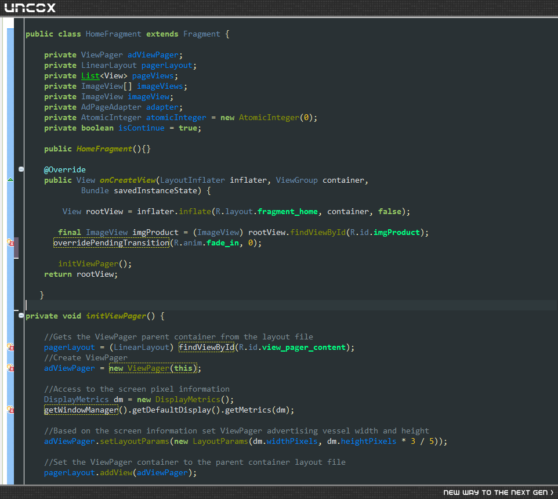Click the flagged findViewById call
The image size is (558, 499).
pyautogui.click(x=206, y=348)
